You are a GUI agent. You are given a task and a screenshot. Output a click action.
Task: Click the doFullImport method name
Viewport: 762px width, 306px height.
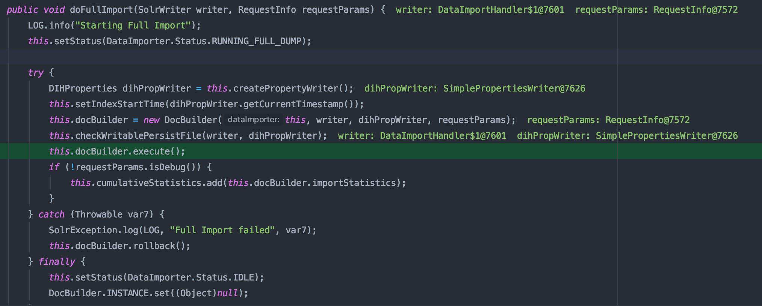point(101,10)
